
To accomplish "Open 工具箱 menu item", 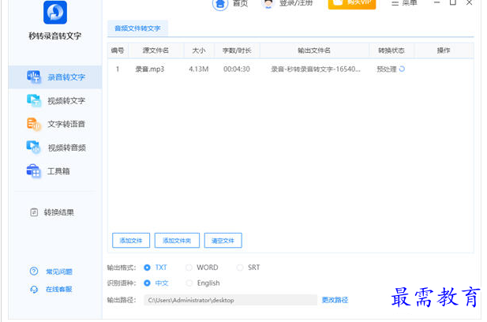I will tap(58, 171).
